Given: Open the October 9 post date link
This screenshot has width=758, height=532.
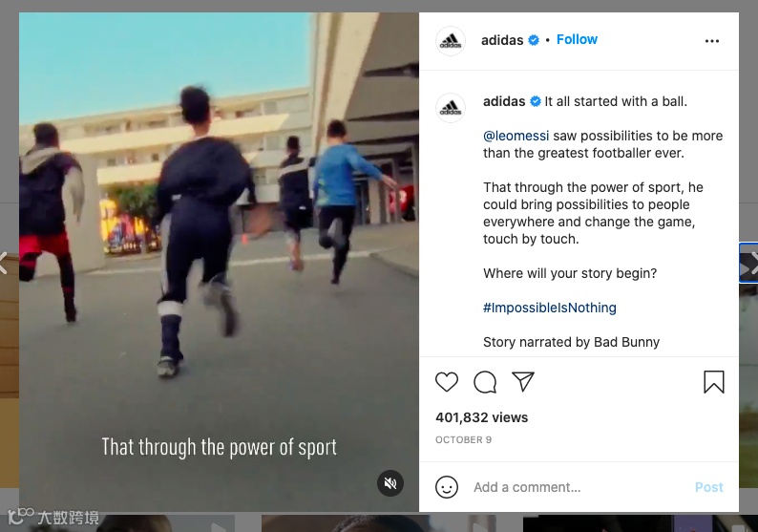Looking at the screenshot, I should click(463, 439).
